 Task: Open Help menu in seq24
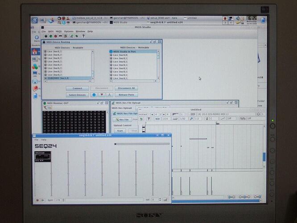click(44, 140)
